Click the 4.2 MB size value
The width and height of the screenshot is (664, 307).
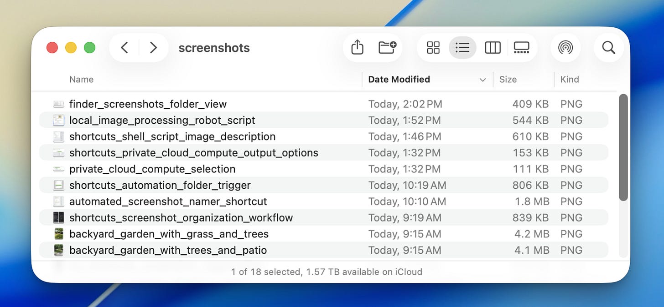532,234
